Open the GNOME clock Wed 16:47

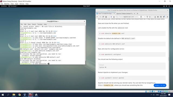click(x=86, y=6)
